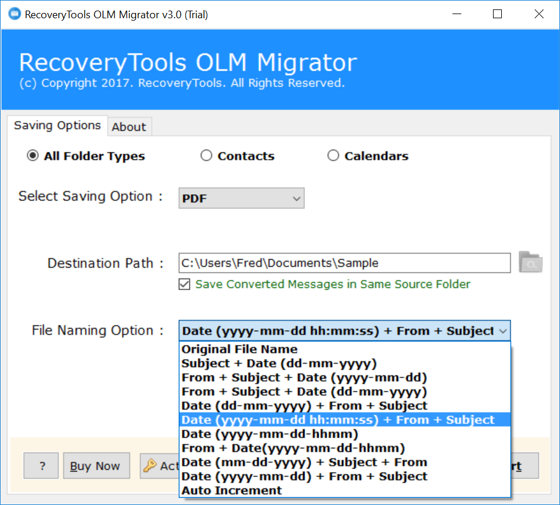560x505 pixels.
Task: Toggle Save Converted Messages in Same Source Folder
Action: [185, 284]
